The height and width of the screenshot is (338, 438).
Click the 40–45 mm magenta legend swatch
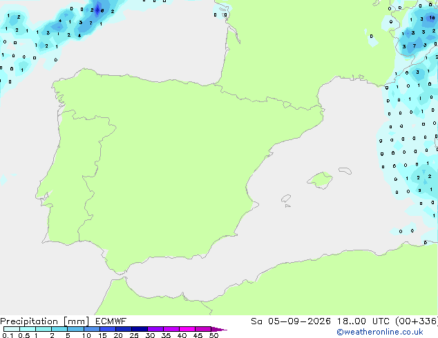[x=187, y=329]
